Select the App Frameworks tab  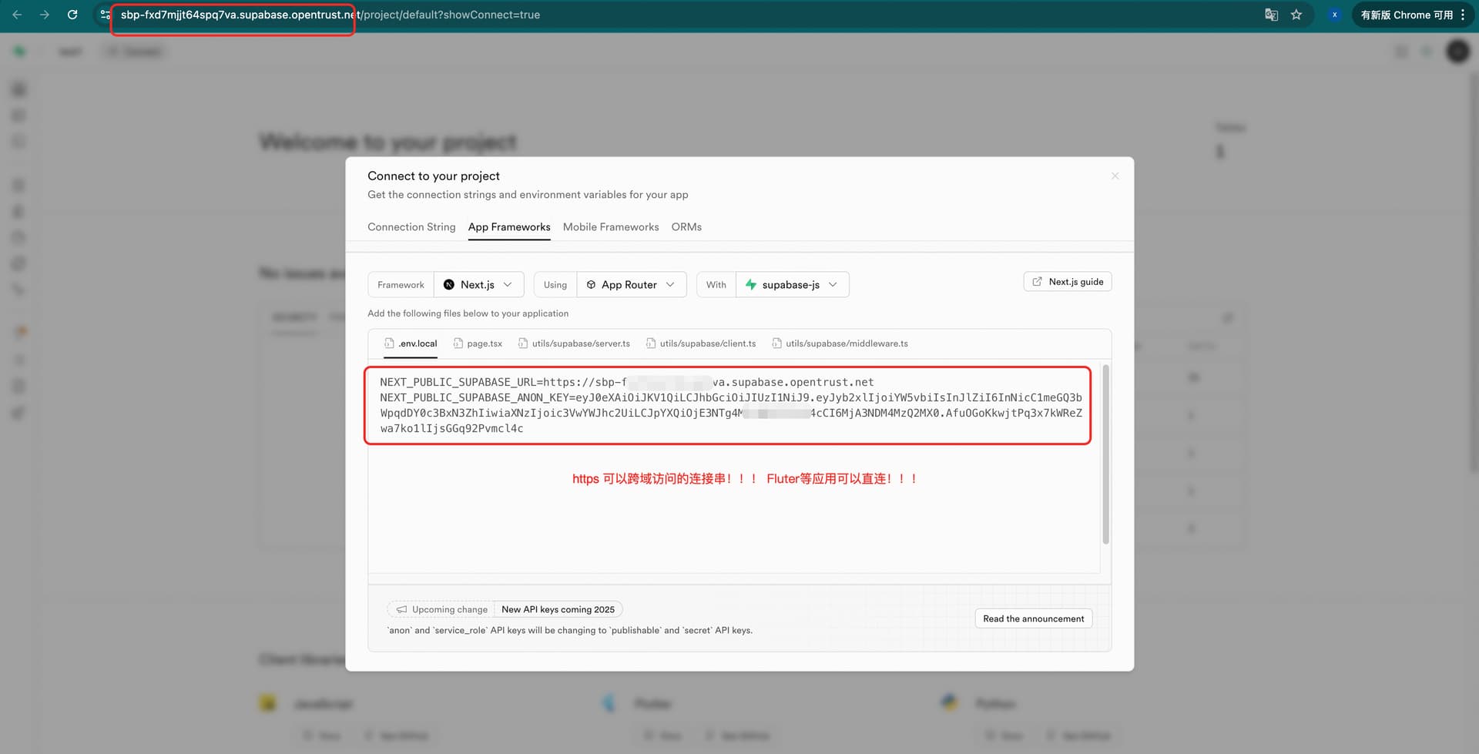pos(509,227)
